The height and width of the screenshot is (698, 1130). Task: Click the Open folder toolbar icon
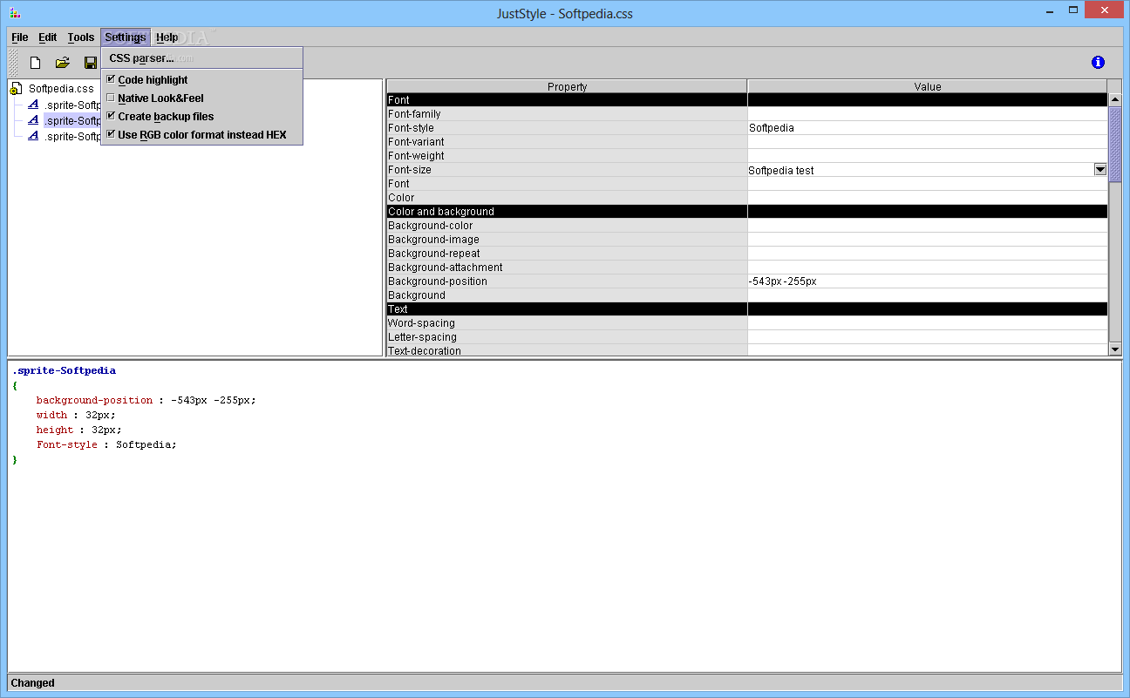point(63,63)
